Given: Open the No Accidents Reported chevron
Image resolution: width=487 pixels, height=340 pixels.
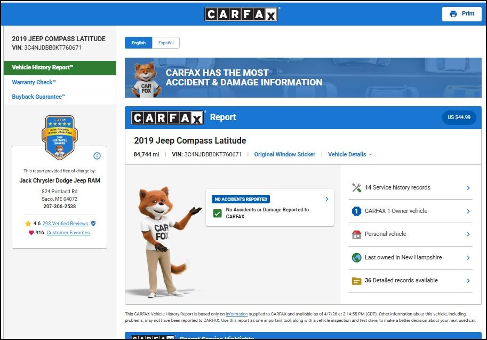Looking at the screenshot, I should [326, 199].
